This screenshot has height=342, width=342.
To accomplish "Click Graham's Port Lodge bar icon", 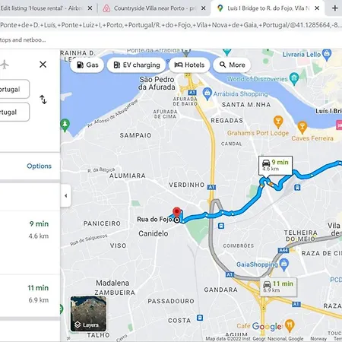I will coord(278,122).
